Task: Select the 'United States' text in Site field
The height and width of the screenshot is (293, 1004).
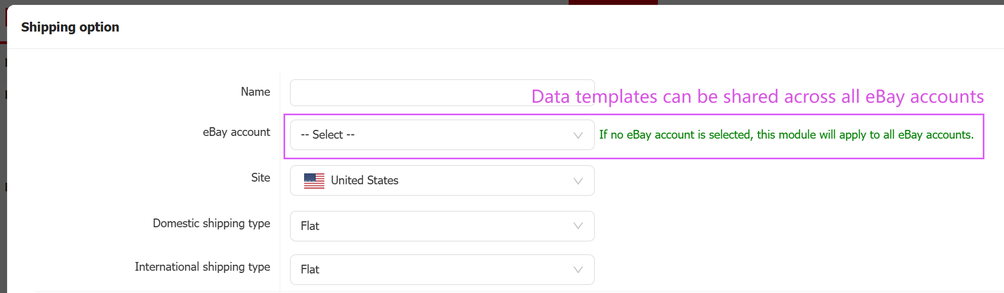Action: click(365, 180)
